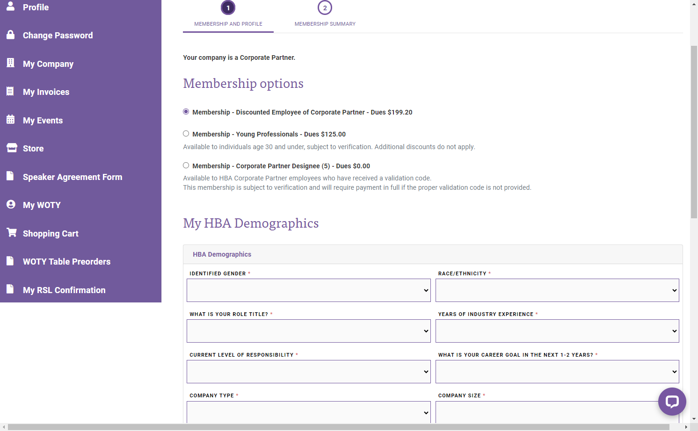
Task: Click the My RSL Confirmation file icon
Action: pos(10,289)
